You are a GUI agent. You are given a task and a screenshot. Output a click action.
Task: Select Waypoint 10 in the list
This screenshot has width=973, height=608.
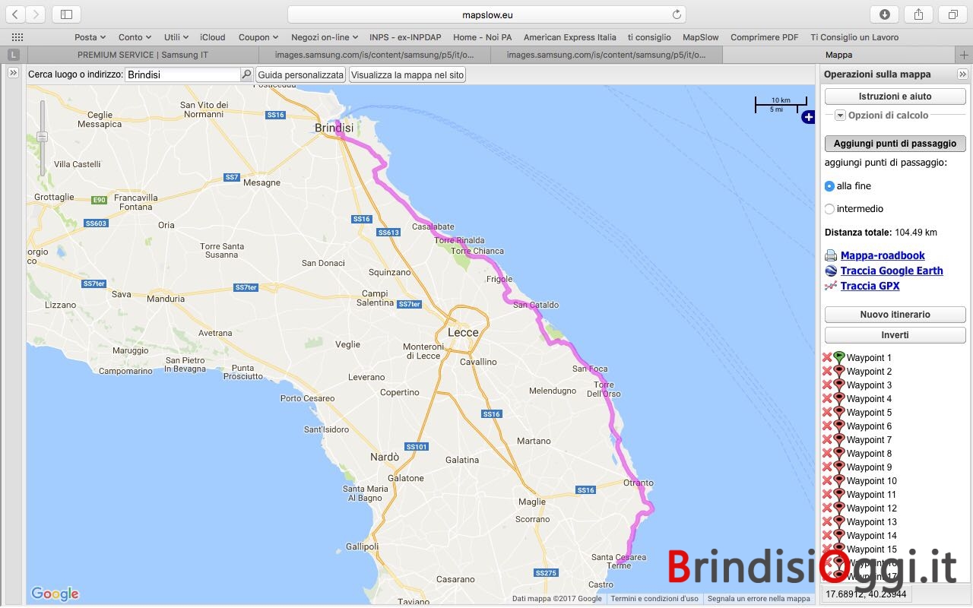[x=872, y=480]
